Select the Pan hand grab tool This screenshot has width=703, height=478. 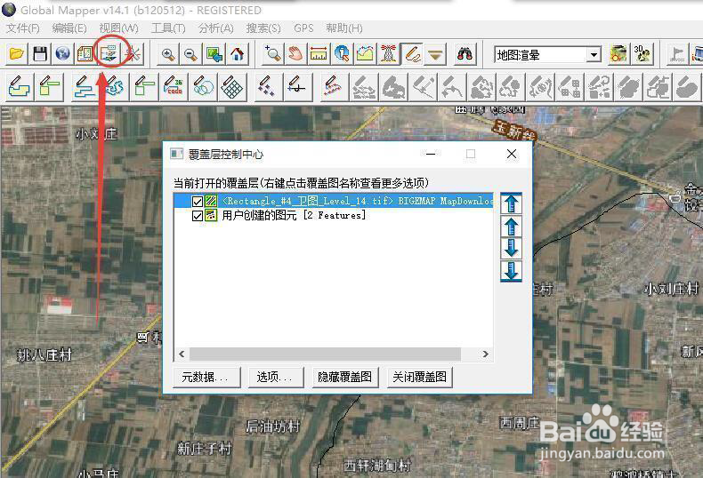pos(295,54)
